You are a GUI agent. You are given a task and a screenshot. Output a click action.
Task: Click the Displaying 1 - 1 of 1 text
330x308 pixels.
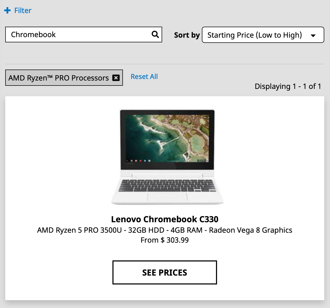point(288,86)
